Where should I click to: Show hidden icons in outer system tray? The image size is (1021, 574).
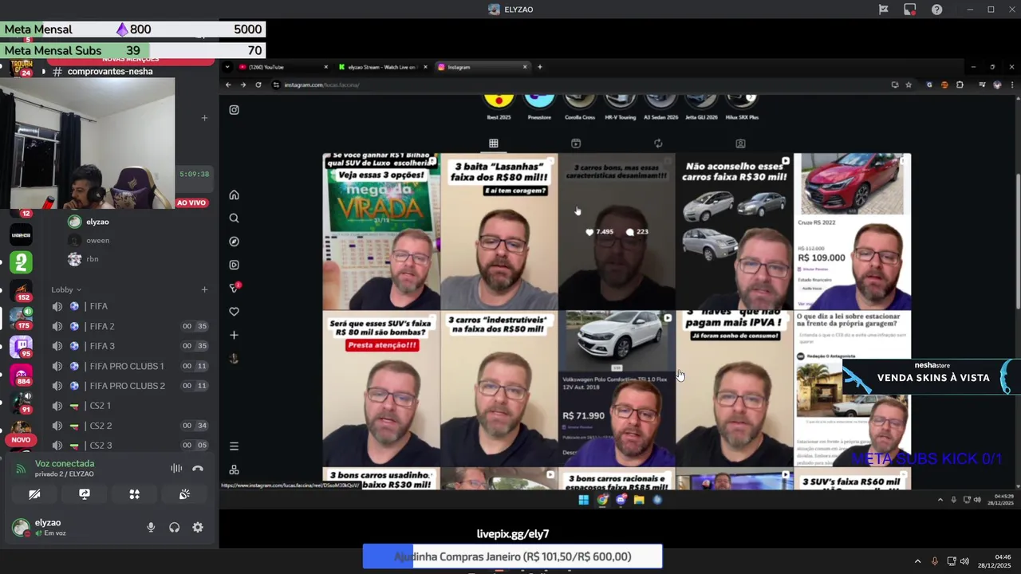click(917, 561)
